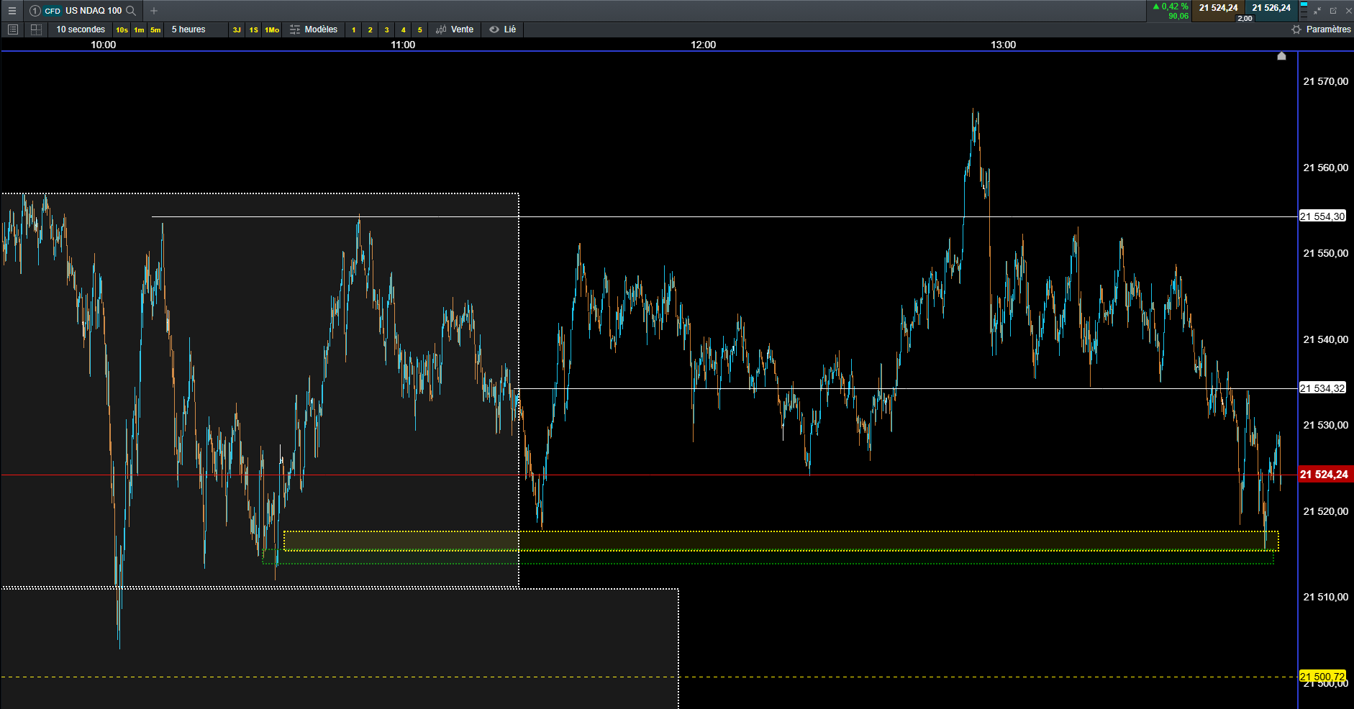This screenshot has height=709, width=1354.
Task: Select the 21 534,32 horizontal line label
Action: click(1322, 388)
